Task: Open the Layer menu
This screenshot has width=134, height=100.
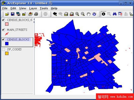Action: click(x=33, y=8)
